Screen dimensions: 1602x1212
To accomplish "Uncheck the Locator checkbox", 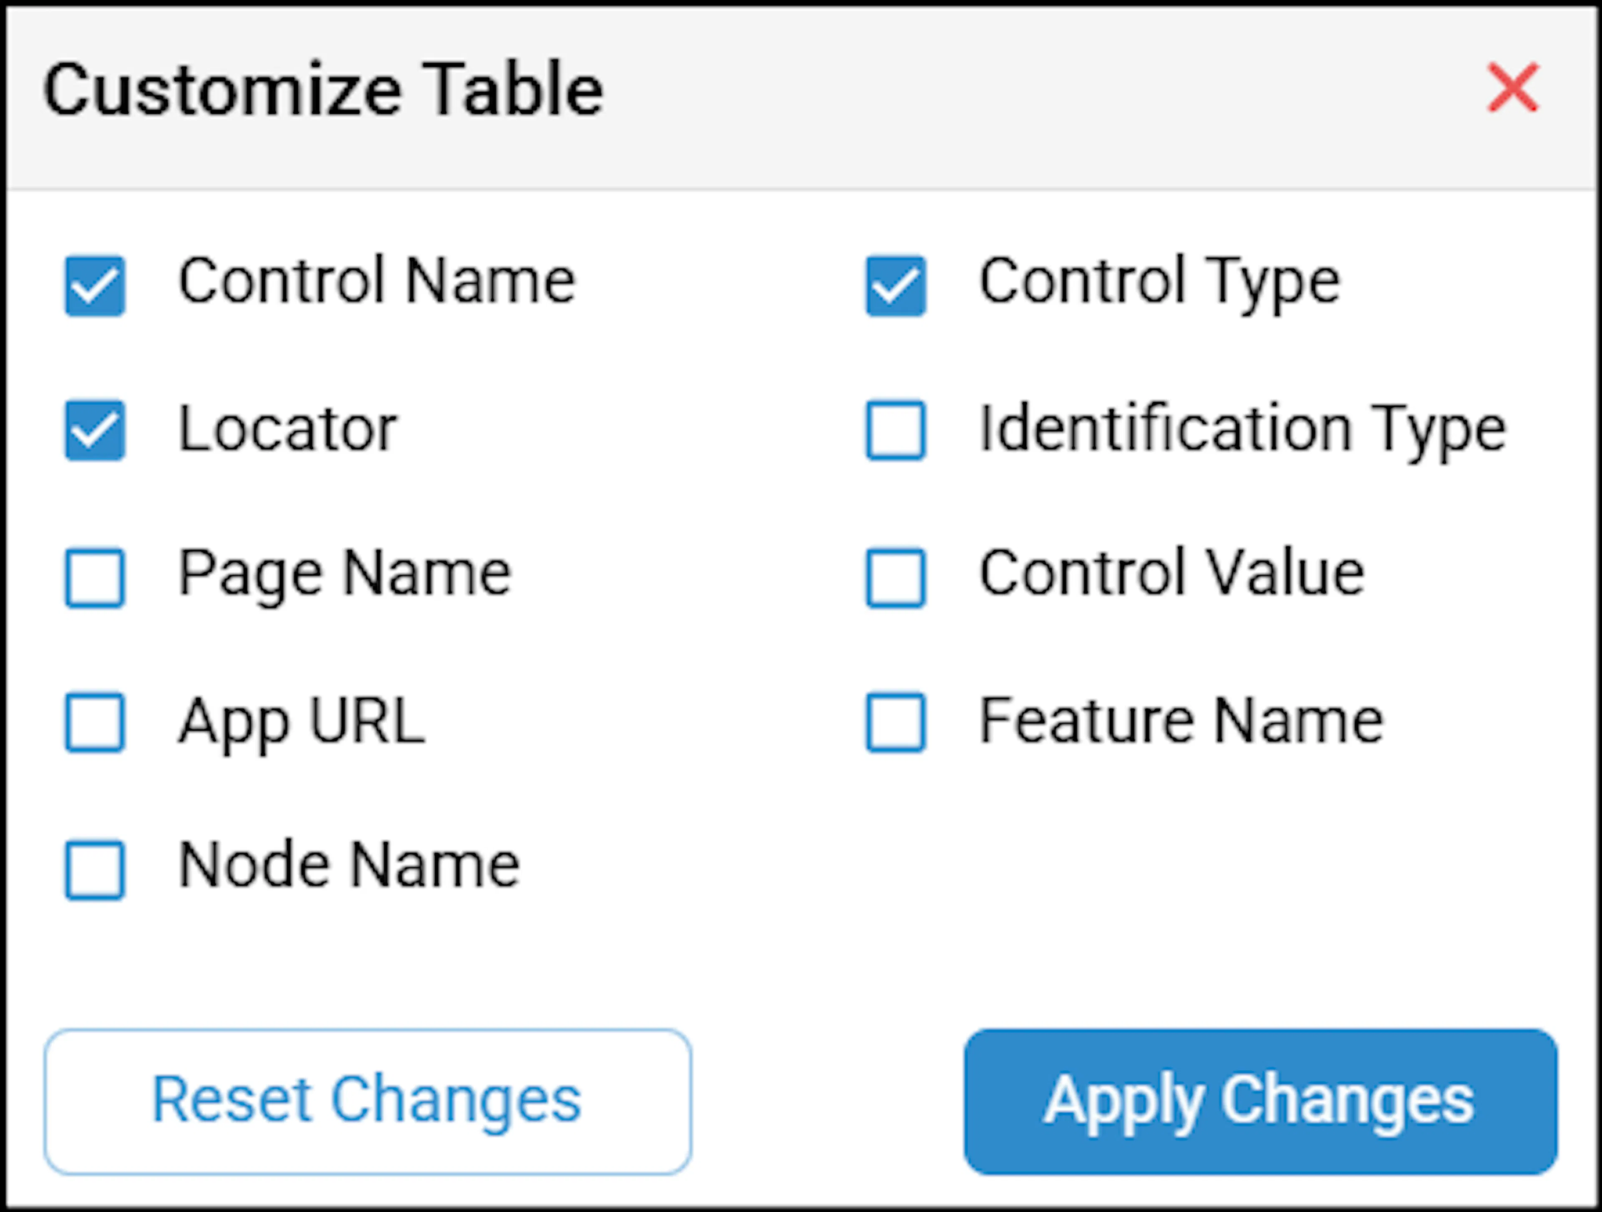I will point(95,430).
